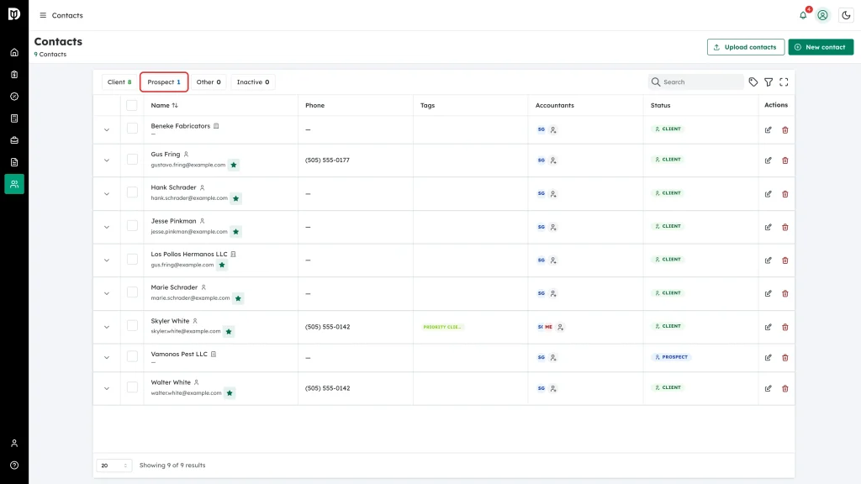Click the star next to Gus Fring email
This screenshot has height=484, width=861.
[x=234, y=165]
